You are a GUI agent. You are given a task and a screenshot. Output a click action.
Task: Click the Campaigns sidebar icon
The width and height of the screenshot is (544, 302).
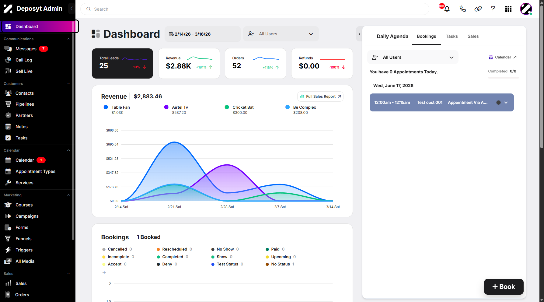tap(8, 216)
